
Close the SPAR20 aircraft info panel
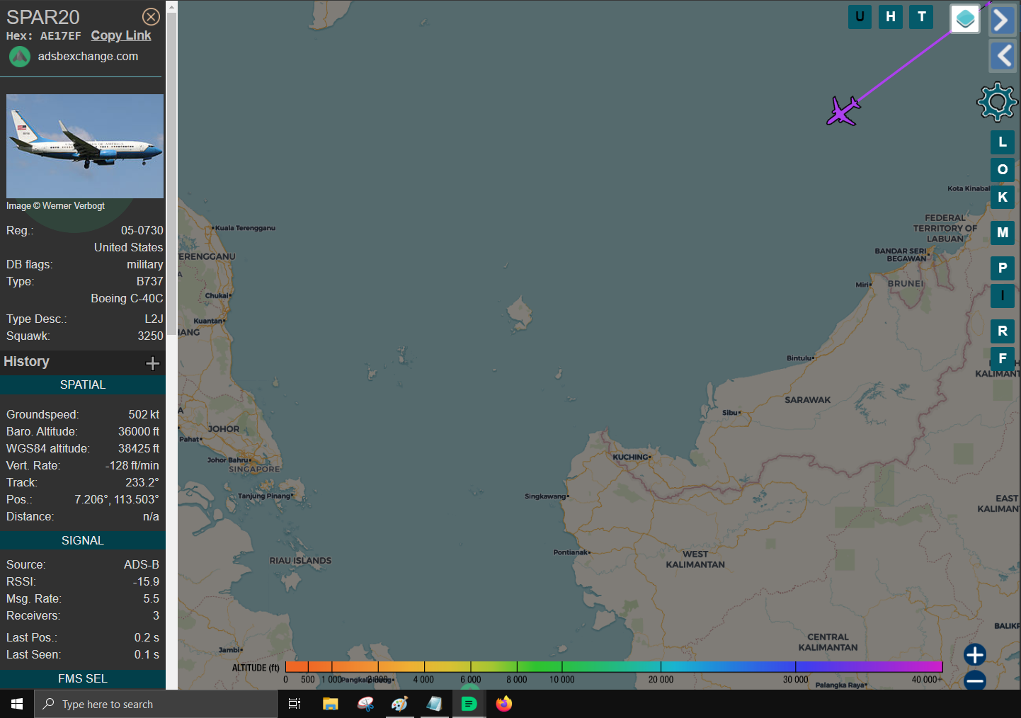pyautogui.click(x=151, y=17)
